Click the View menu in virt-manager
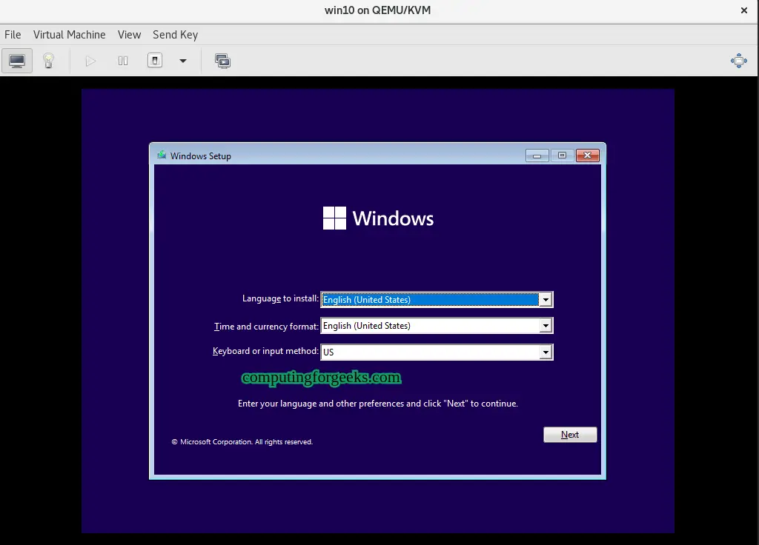Image resolution: width=759 pixels, height=545 pixels. tap(129, 34)
